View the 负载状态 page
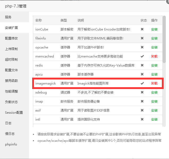The image size is (169, 159). click(11, 102)
